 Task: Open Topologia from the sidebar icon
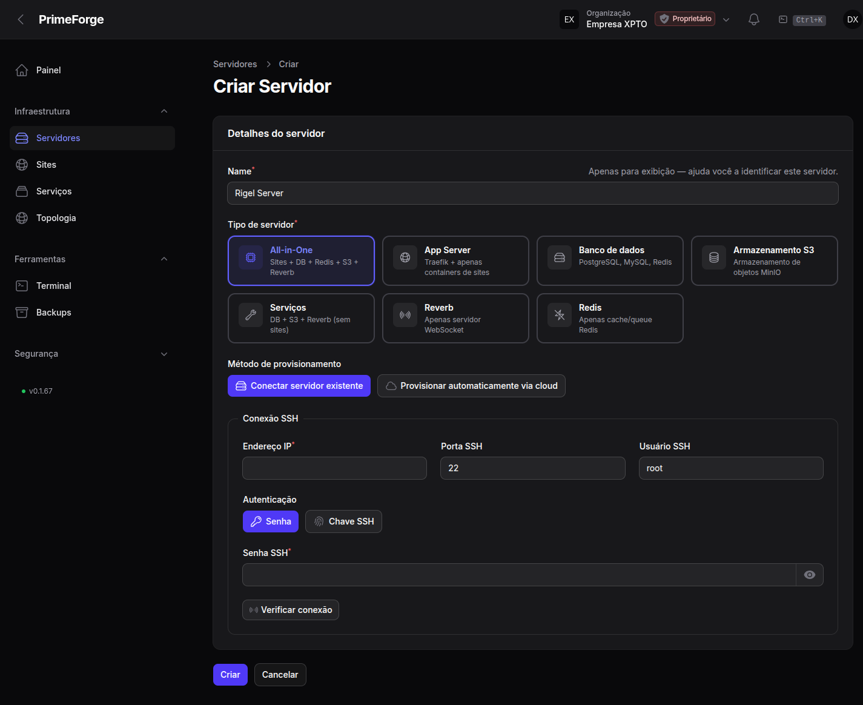[x=22, y=218]
